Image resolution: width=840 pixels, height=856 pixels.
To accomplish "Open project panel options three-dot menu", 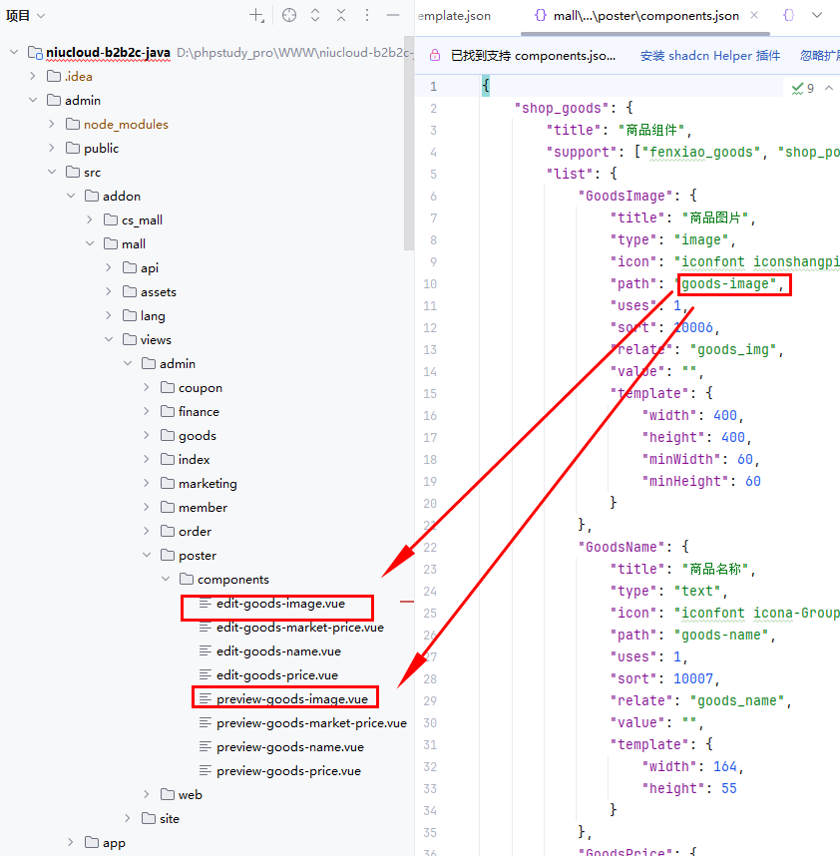I will (x=367, y=15).
